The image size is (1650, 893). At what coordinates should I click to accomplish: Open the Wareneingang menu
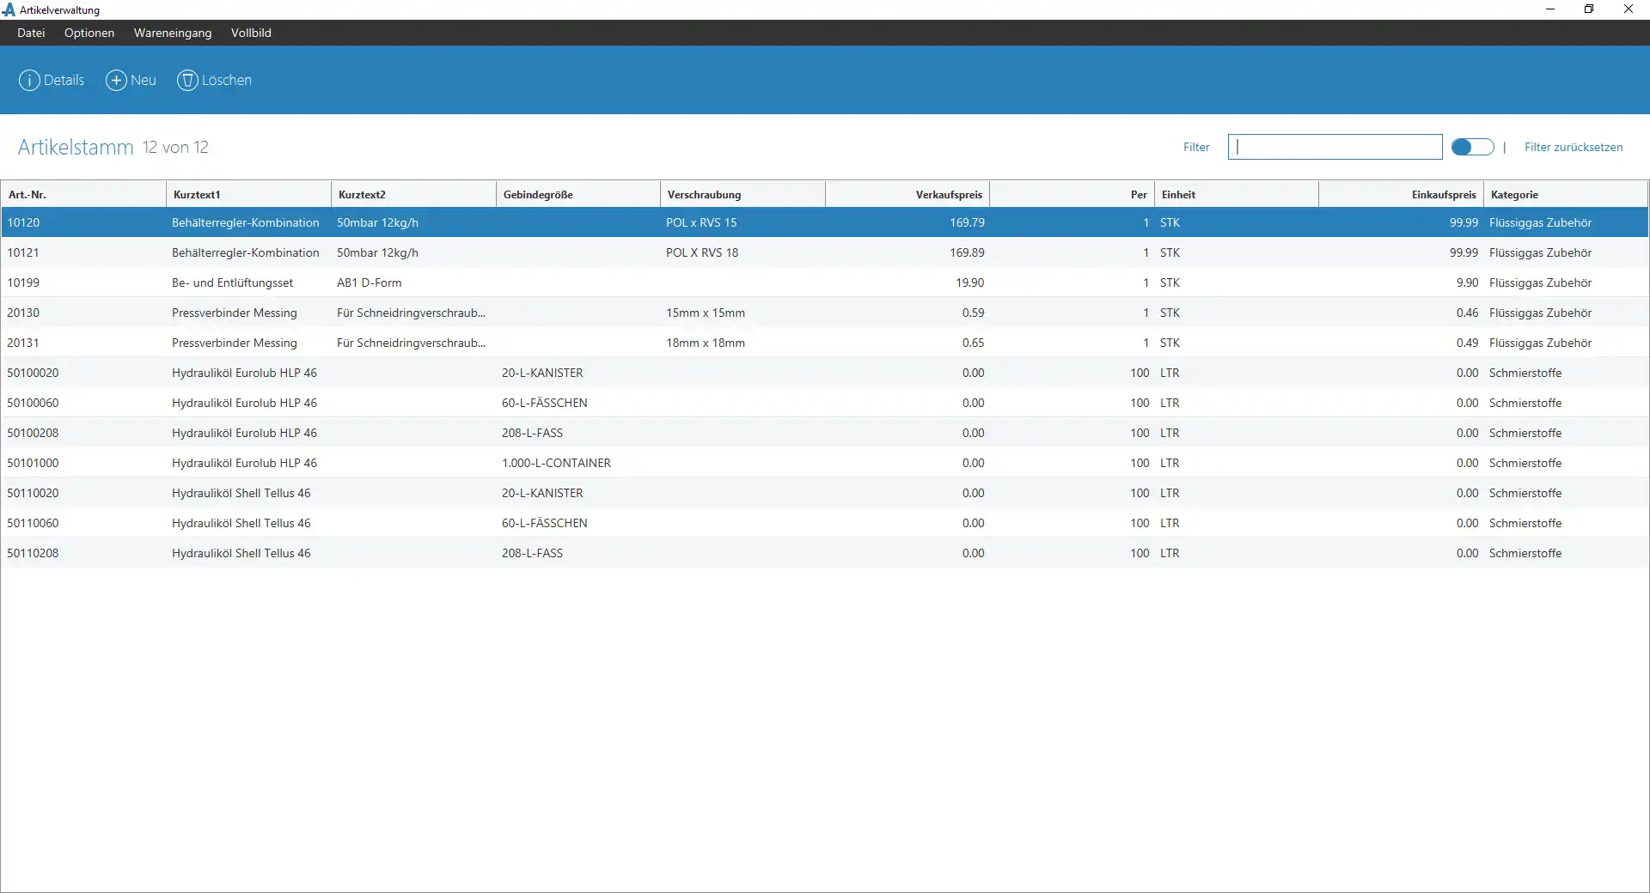pos(173,33)
